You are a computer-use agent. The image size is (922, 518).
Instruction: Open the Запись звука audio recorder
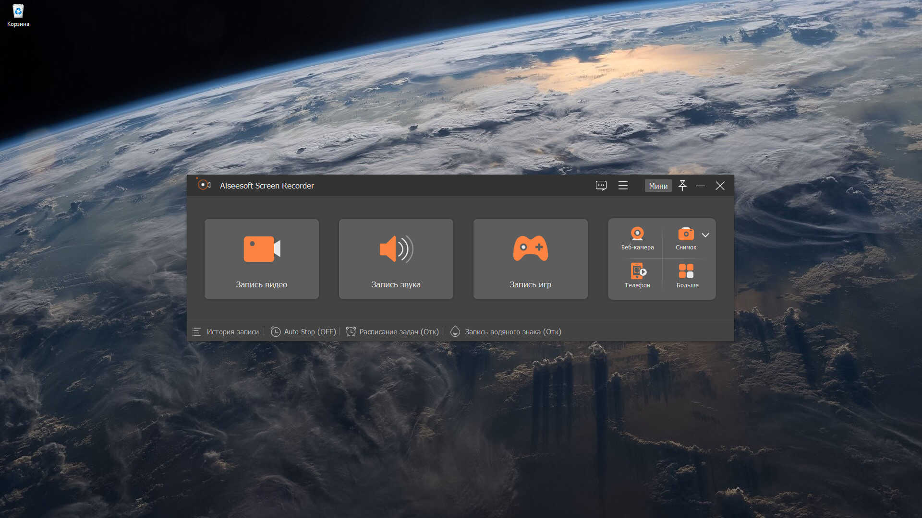click(x=396, y=259)
